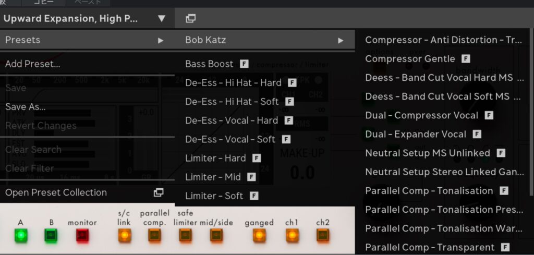534x255 pixels.
Task: Click the icon beside Open Preset Collection
Action: click(x=159, y=192)
